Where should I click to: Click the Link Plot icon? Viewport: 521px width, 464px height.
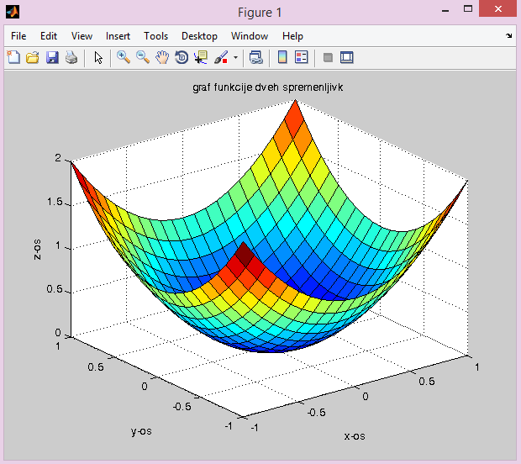point(256,58)
